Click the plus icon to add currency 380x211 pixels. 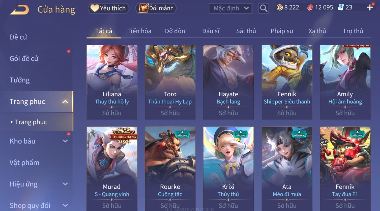[370, 8]
